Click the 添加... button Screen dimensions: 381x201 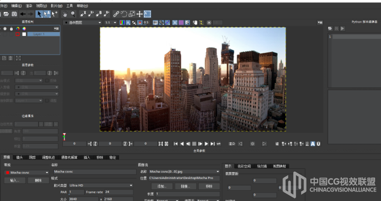point(162,186)
